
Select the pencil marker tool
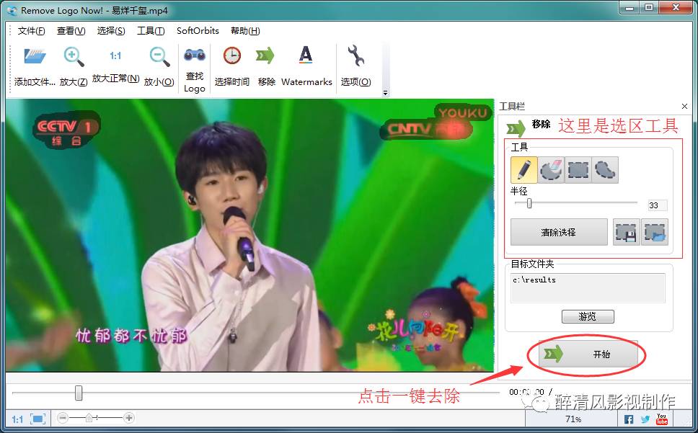click(524, 169)
